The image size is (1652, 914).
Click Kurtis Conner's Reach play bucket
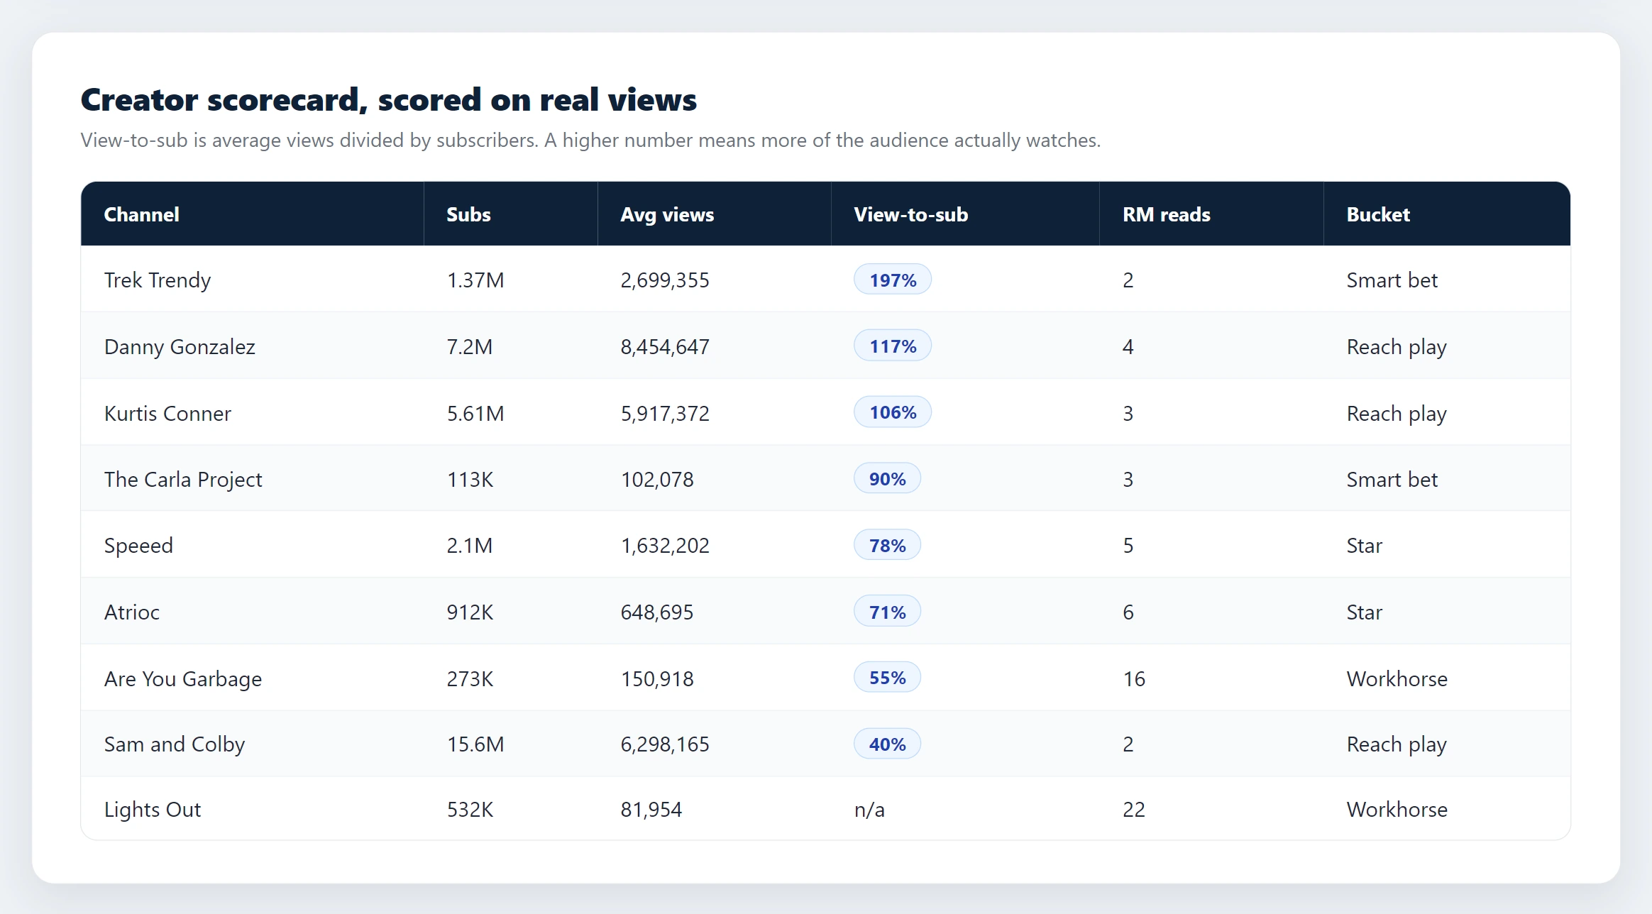(1397, 413)
